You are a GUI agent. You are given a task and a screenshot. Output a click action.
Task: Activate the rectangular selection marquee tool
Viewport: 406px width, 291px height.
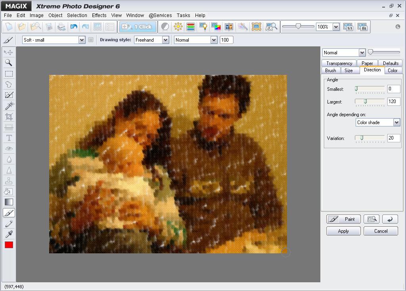tap(9, 73)
